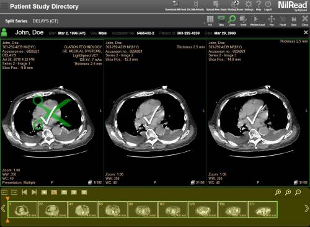Open the Help question mark
This screenshot has height=227, width=310.
click(x=259, y=6)
